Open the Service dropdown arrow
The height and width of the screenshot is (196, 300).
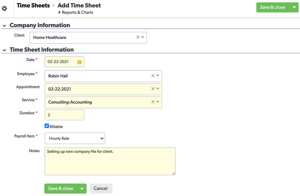coord(158,102)
